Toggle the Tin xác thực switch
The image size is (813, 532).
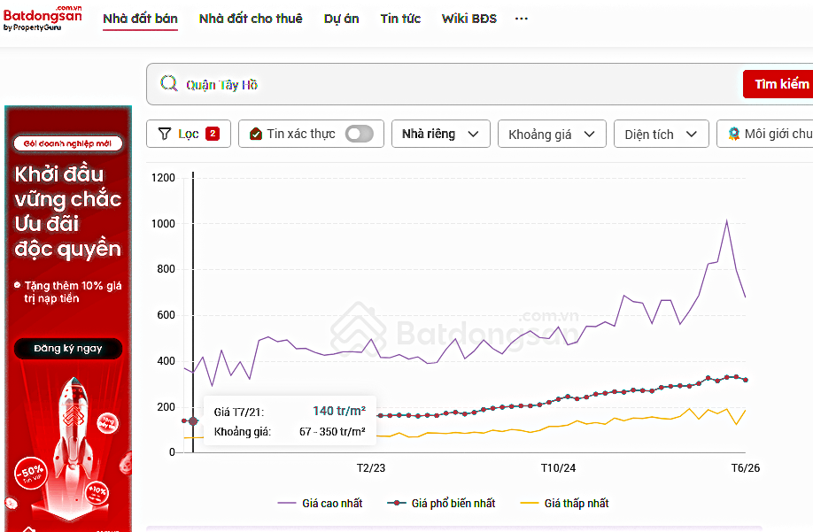pyautogui.click(x=360, y=134)
